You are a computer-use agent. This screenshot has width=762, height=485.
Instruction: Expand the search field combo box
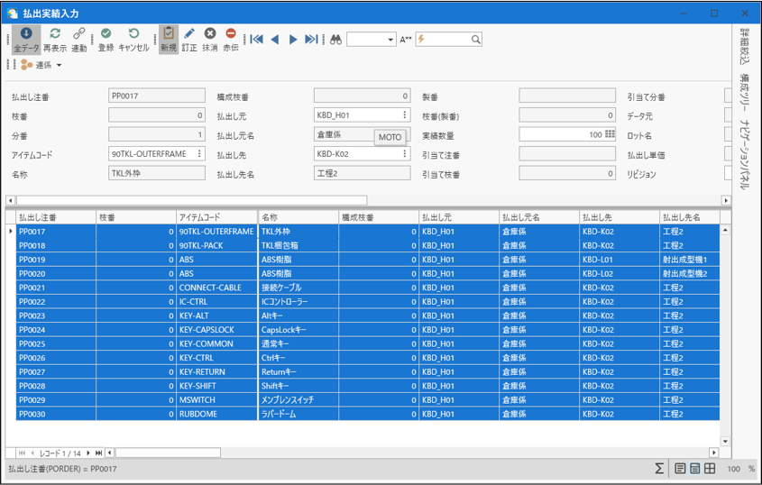click(x=390, y=40)
